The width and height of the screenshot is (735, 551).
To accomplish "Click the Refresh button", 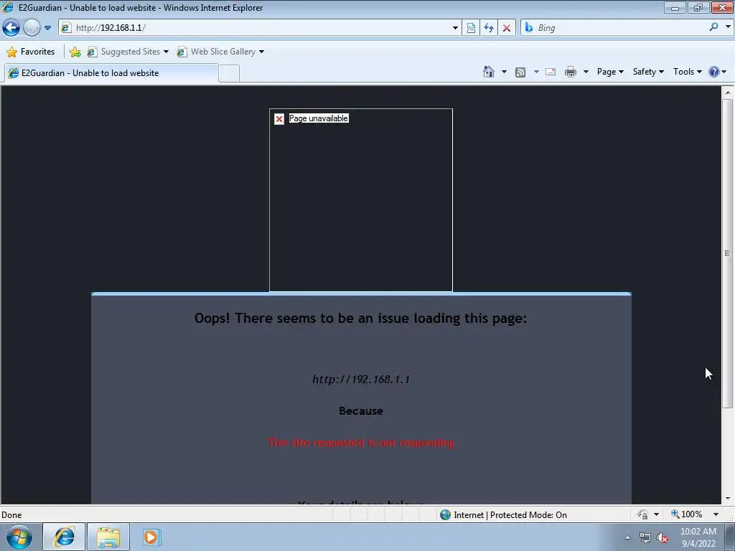I will [x=489, y=28].
